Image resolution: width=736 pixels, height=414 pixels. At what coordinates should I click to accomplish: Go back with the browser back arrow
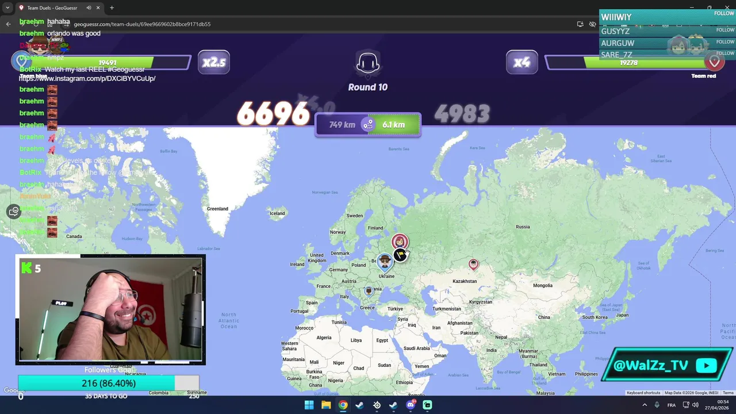tap(8, 24)
